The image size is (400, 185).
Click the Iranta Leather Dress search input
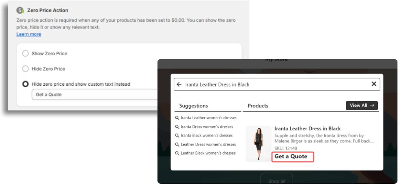277,85
